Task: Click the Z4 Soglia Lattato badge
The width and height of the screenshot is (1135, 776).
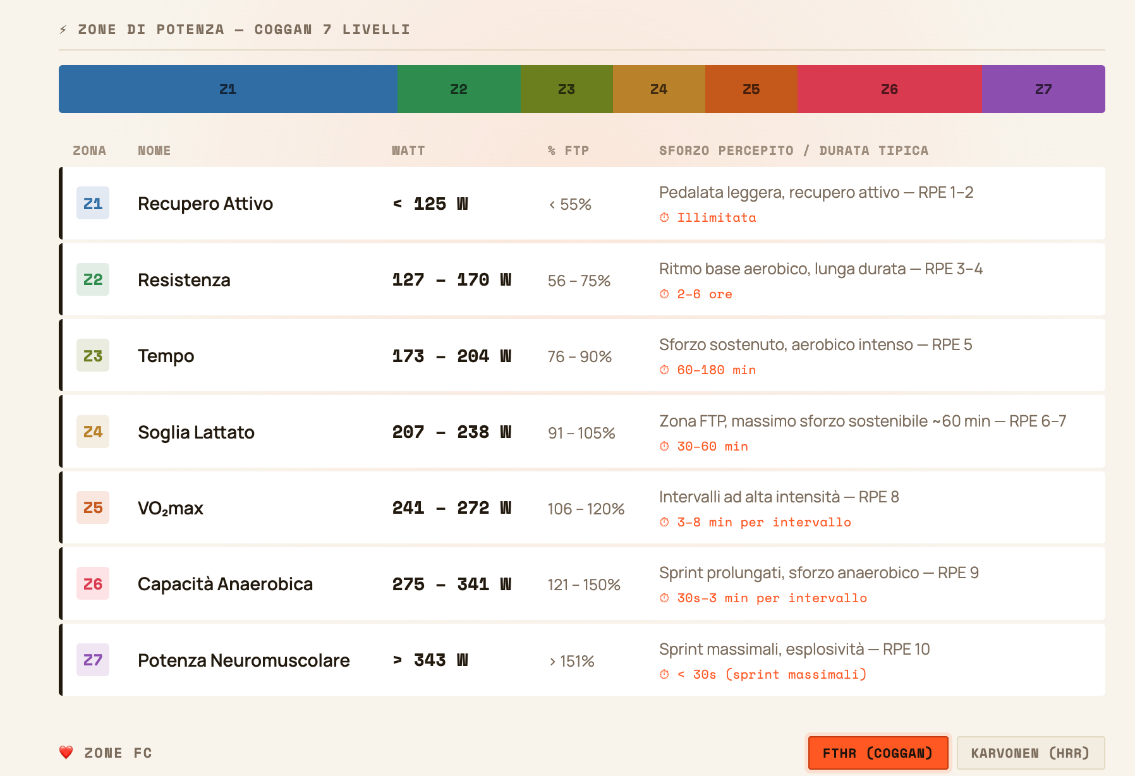Action: (x=93, y=432)
